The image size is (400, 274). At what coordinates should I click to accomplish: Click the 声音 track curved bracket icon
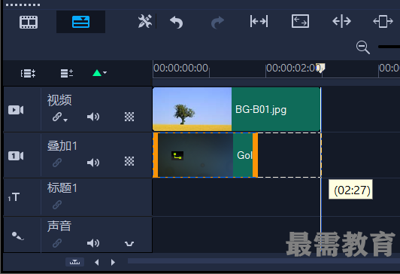pyautogui.click(x=129, y=244)
